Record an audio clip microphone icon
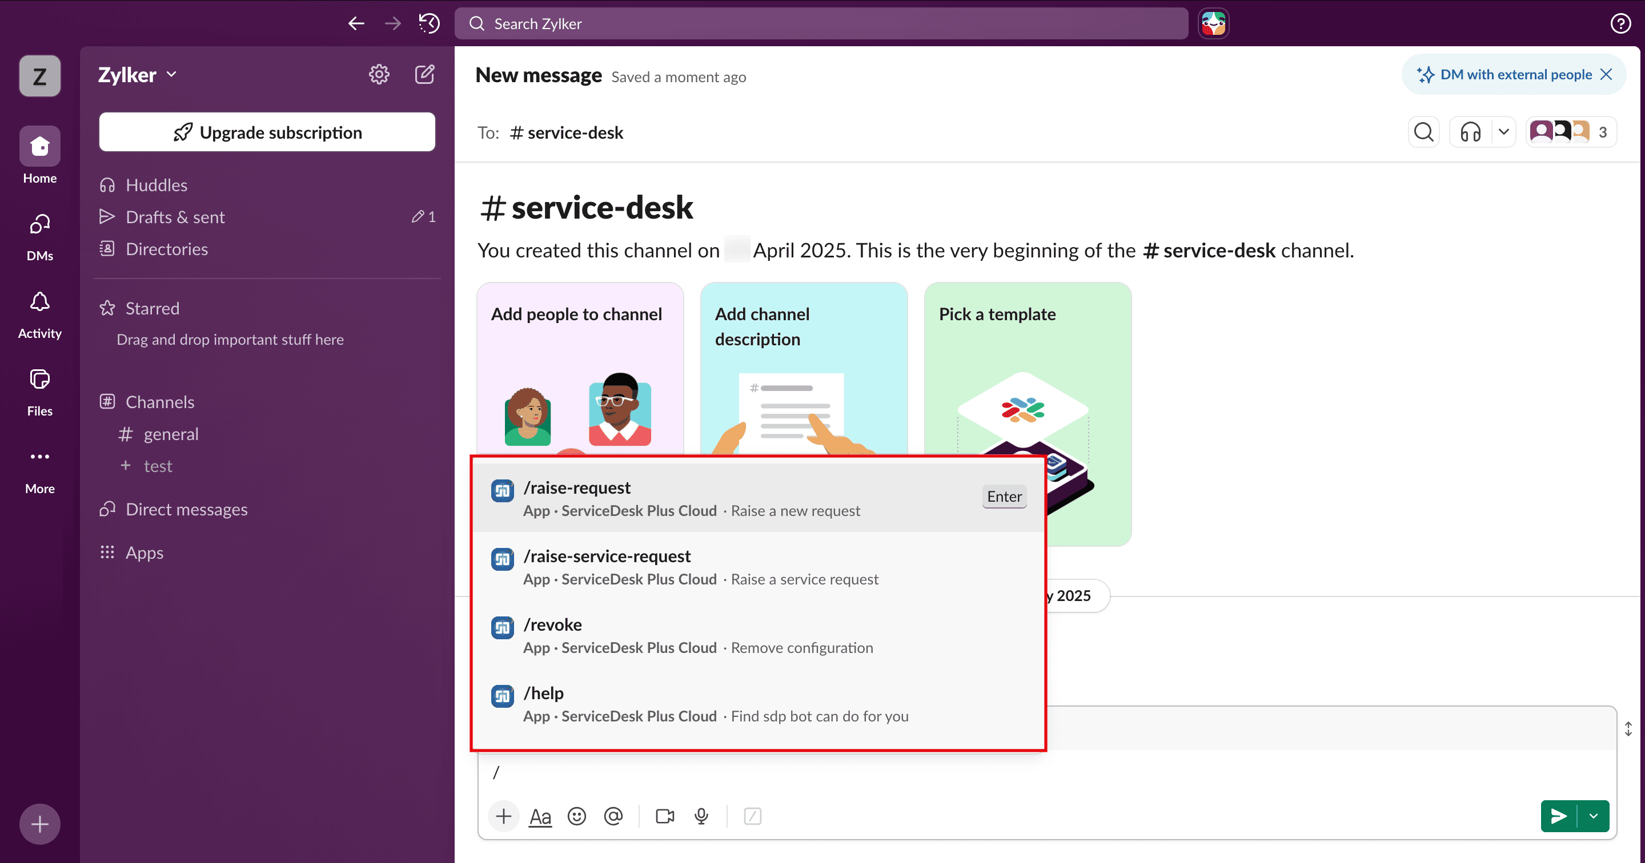The height and width of the screenshot is (863, 1645). [701, 816]
